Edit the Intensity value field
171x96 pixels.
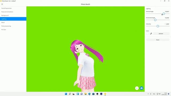pyautogui.click(x=167, y=24)
